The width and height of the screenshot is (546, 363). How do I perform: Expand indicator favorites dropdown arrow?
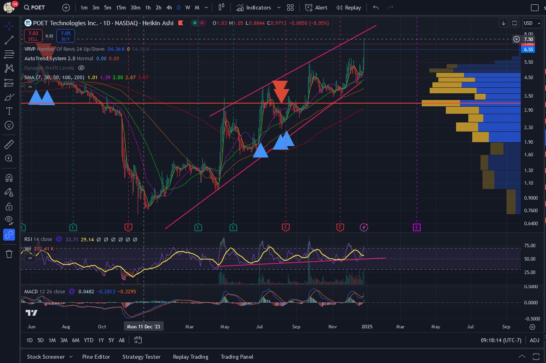[x=279, y=7]
